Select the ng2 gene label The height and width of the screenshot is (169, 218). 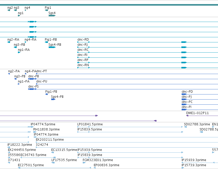(x=10, y=8)
